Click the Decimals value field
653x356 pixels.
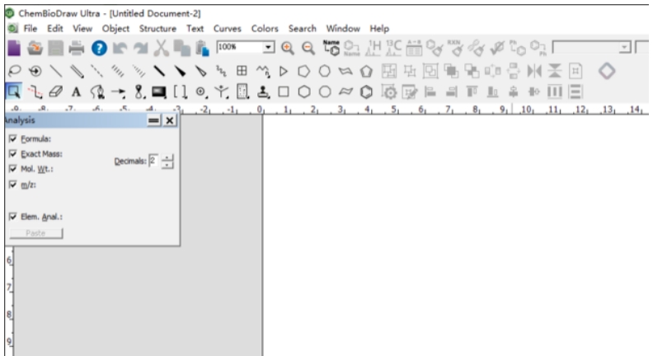(x=154, y=161)
